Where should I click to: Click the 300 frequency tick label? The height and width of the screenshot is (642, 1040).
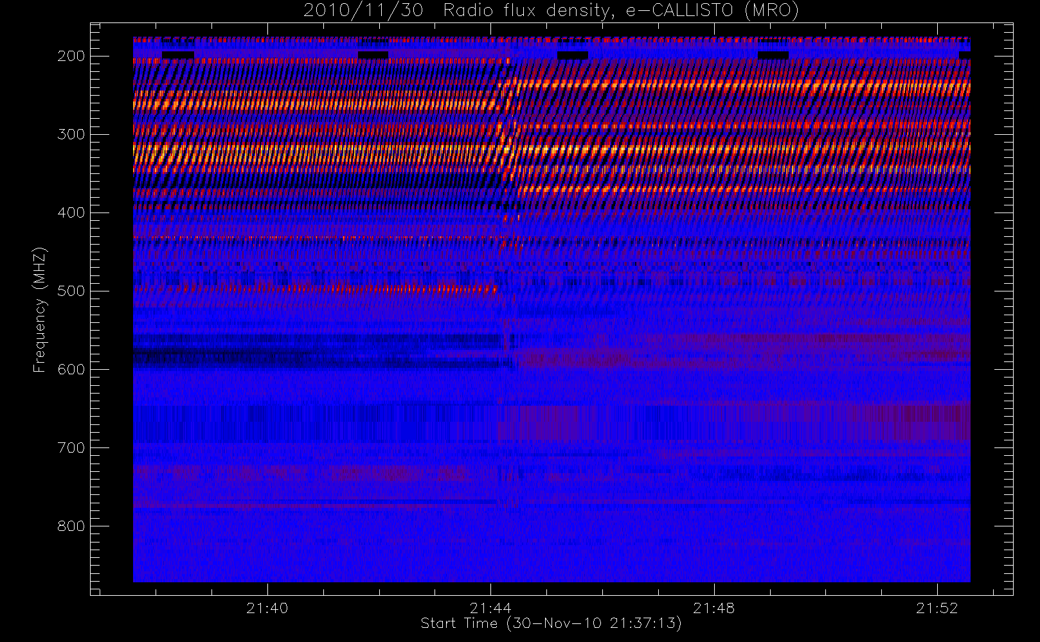coord(71,134)
